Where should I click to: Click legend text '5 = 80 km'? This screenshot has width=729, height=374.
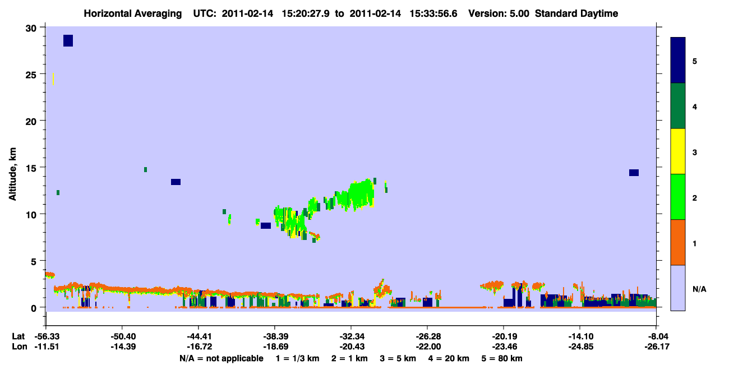click(x=502, y=358)
